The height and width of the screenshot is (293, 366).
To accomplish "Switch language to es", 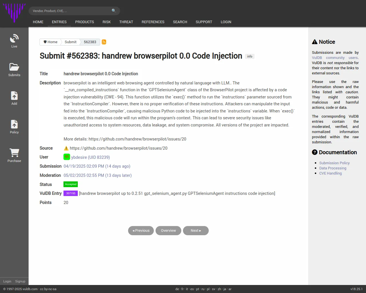I will [192, 289].
